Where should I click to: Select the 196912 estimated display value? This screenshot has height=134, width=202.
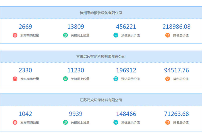point(126,70)
